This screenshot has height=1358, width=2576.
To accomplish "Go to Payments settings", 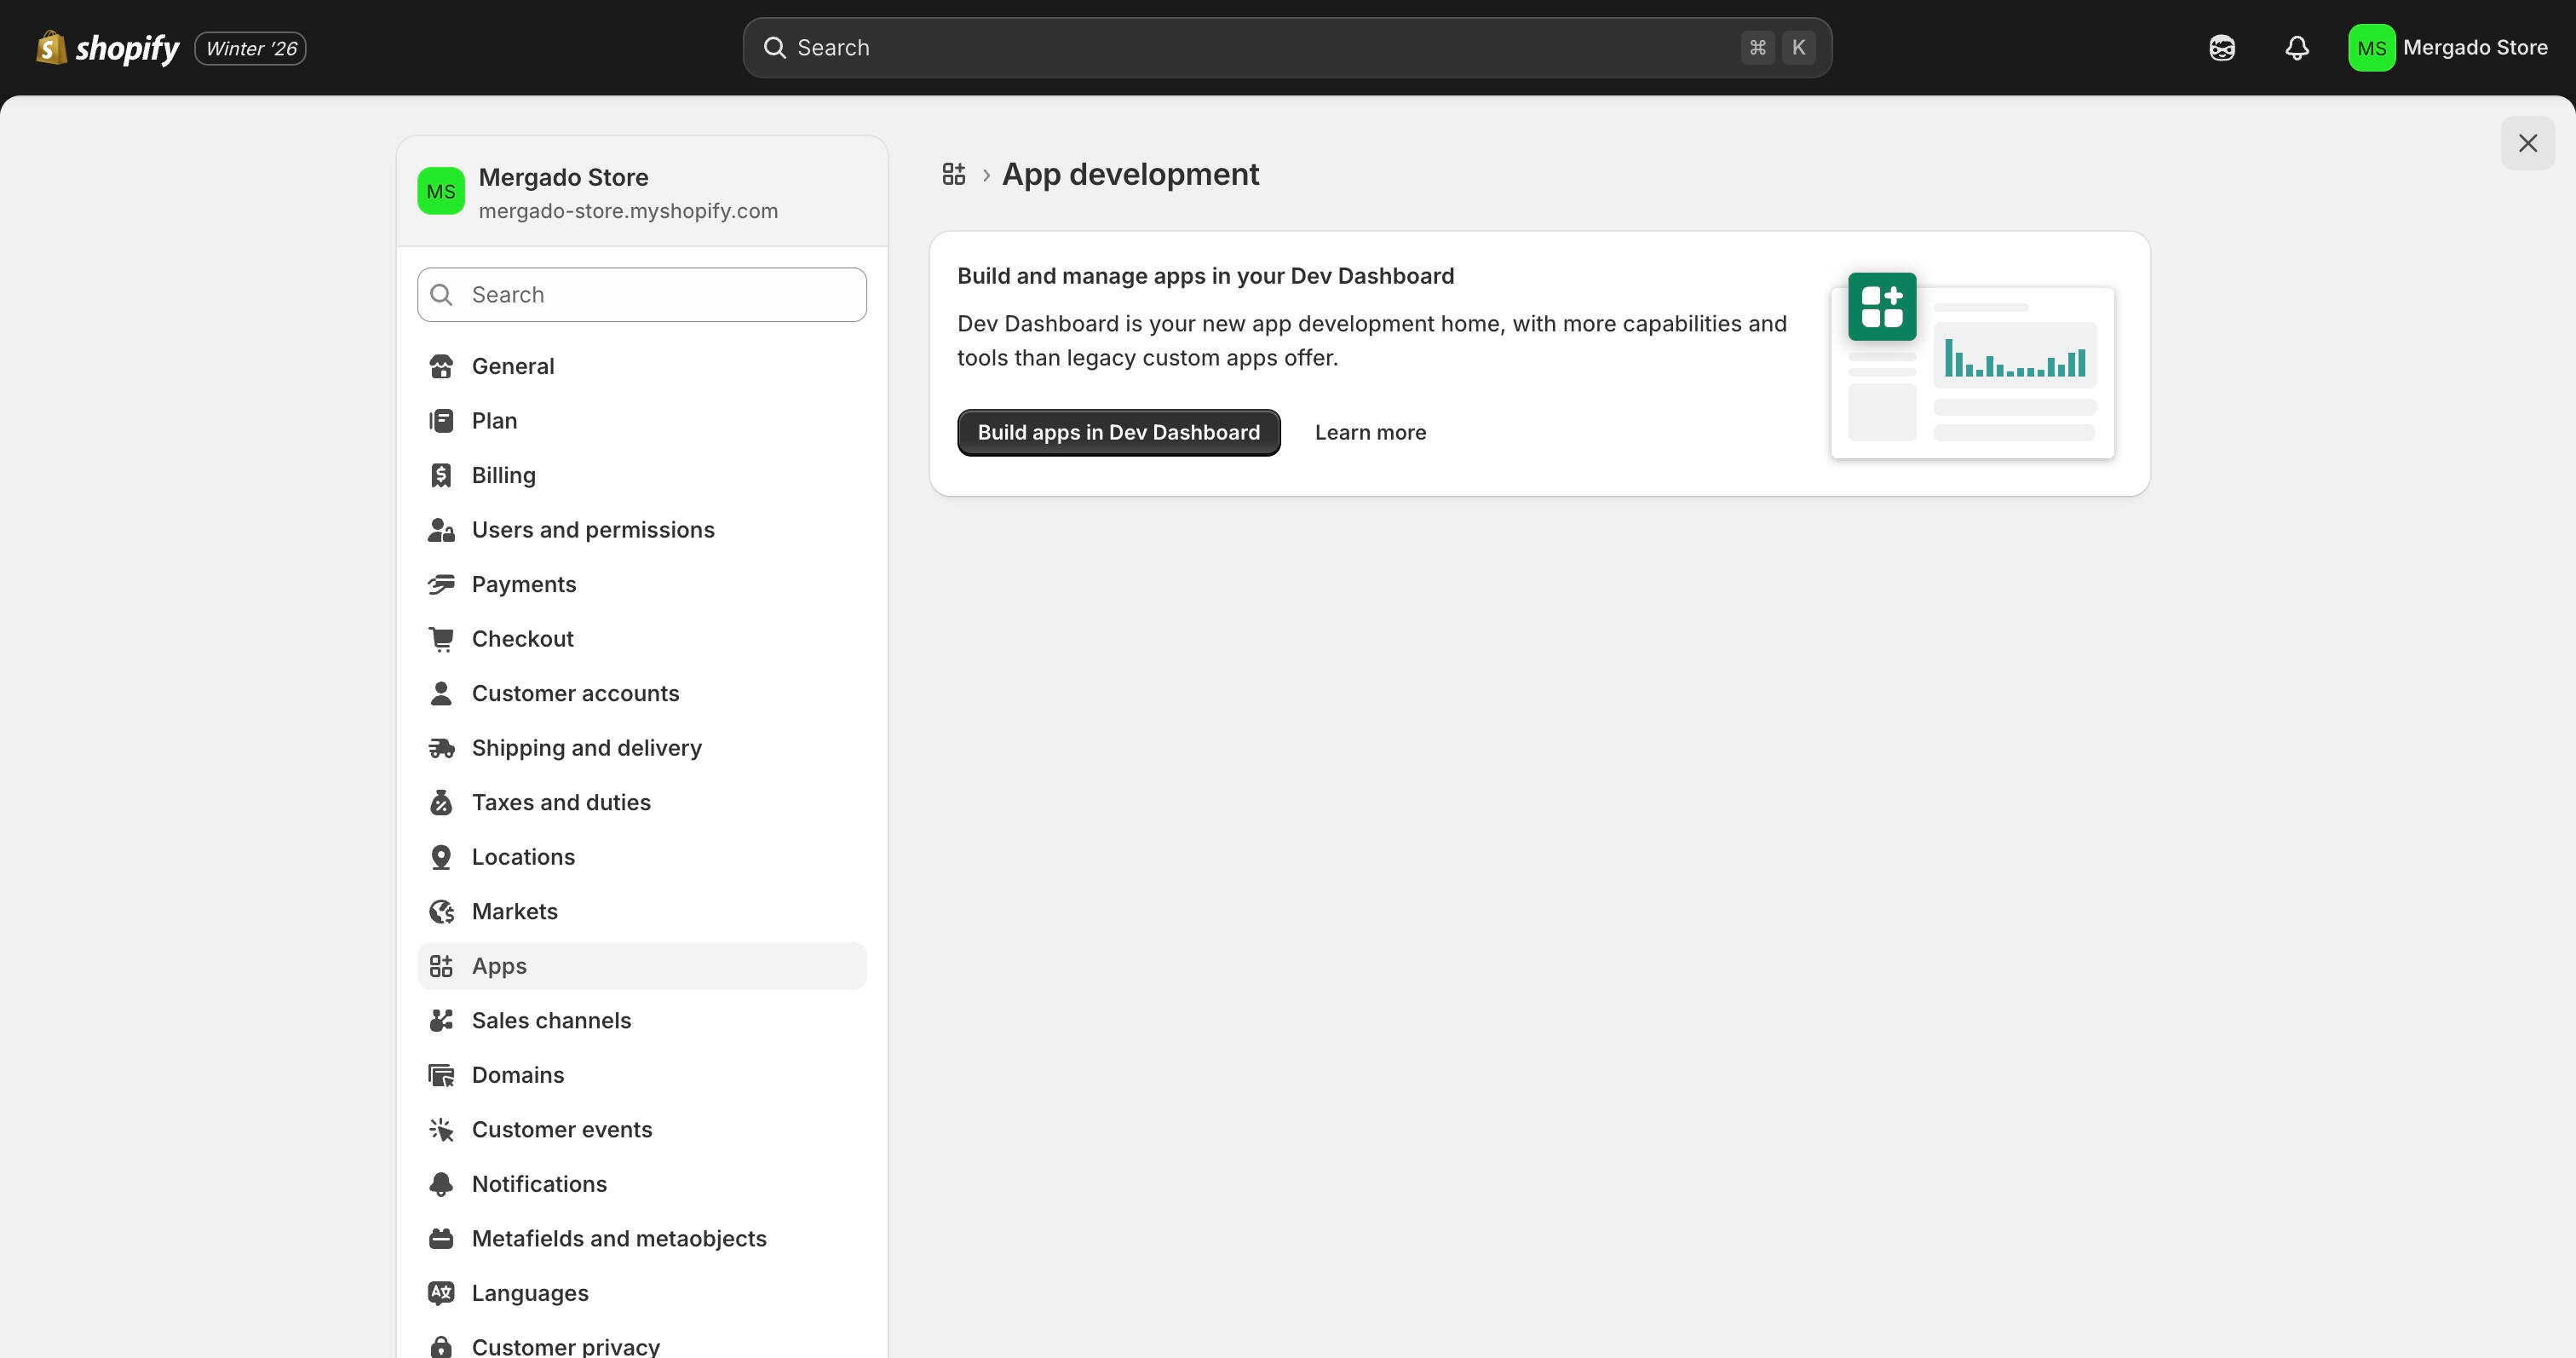I will coord(523,585).
